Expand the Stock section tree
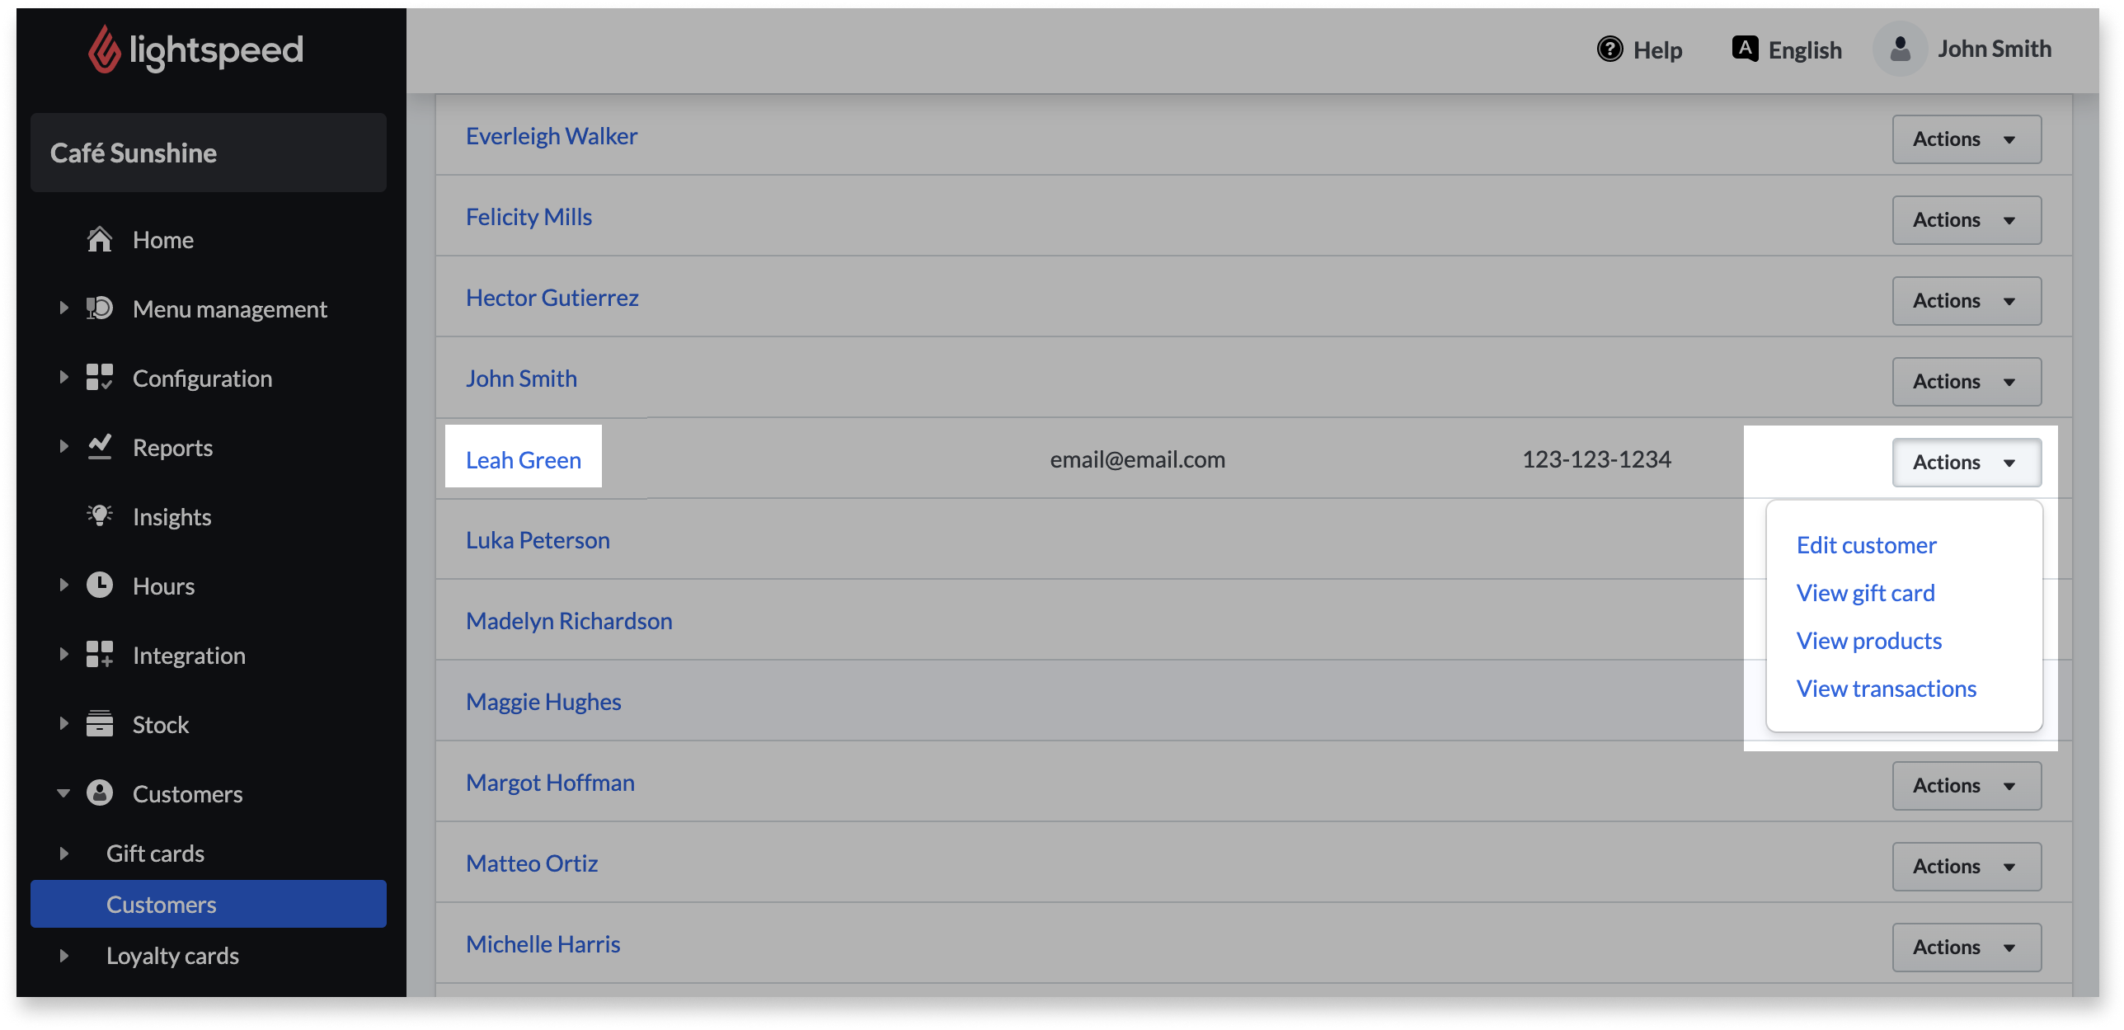 coord(63,724)
